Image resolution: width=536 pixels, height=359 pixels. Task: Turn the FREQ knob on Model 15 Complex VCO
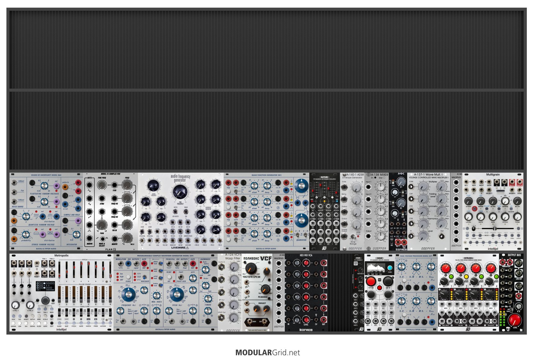coord(127,185)
